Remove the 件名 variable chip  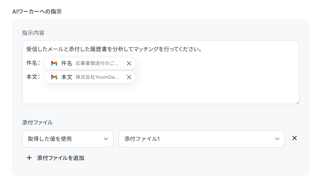(129, 63)
